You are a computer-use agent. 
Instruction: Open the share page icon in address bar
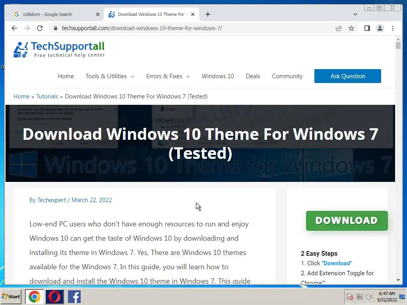(339, 28)
